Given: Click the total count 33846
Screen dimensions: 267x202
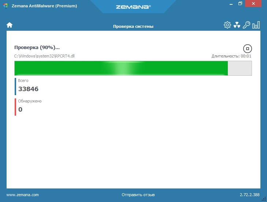Looking at the screenshot, I should coord(29,89).
